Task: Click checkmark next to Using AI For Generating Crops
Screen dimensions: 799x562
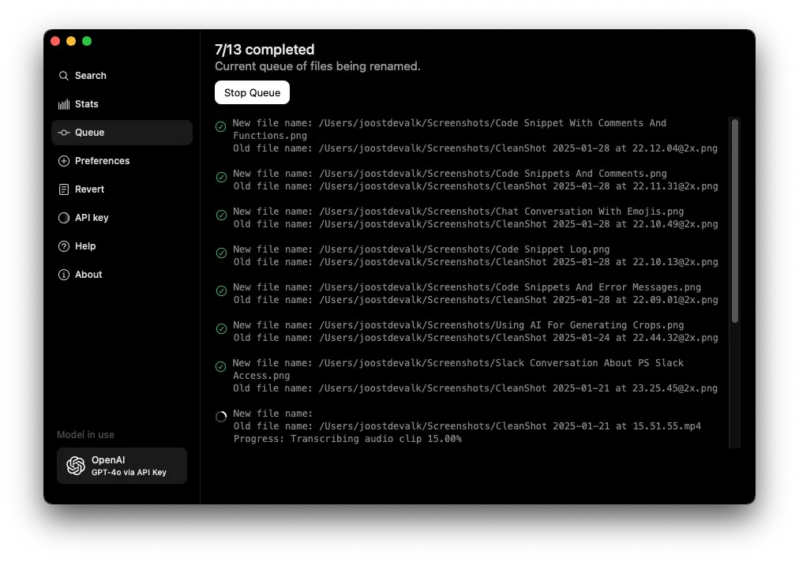Action: [221, 328]
